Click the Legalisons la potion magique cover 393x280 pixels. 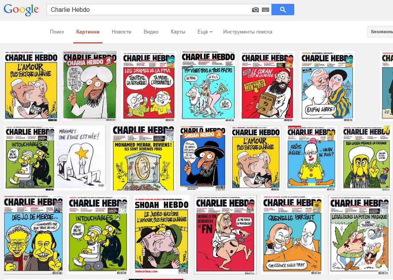point(359,235)
